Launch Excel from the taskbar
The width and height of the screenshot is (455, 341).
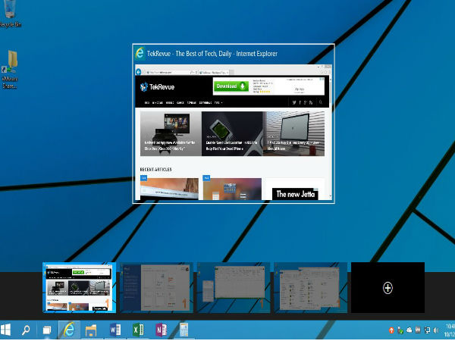pyautogui.click(x=138, y=330)
